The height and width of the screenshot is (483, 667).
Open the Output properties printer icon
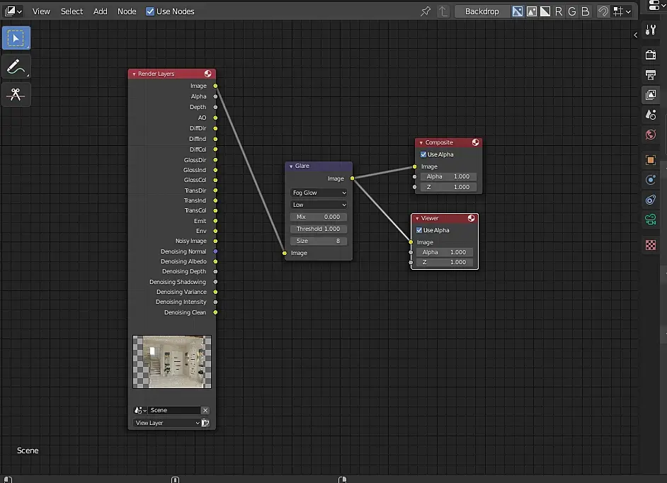(x=651, y=75)
